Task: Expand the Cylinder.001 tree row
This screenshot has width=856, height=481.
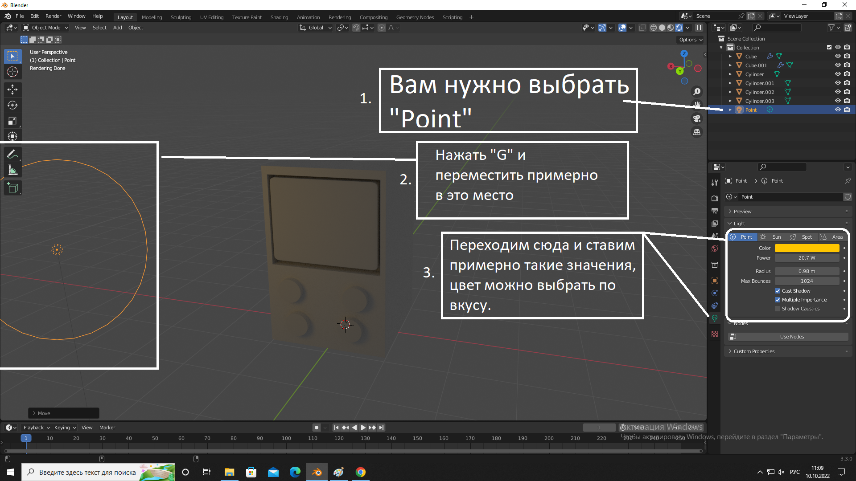Action: 730,83
